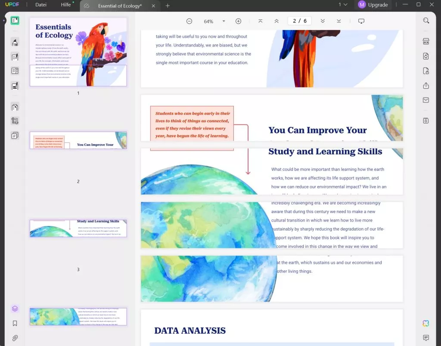
Task: Run OCR text recognition
Action: 426,42
